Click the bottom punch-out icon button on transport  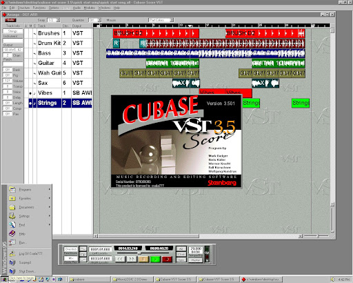coord(83,260)
